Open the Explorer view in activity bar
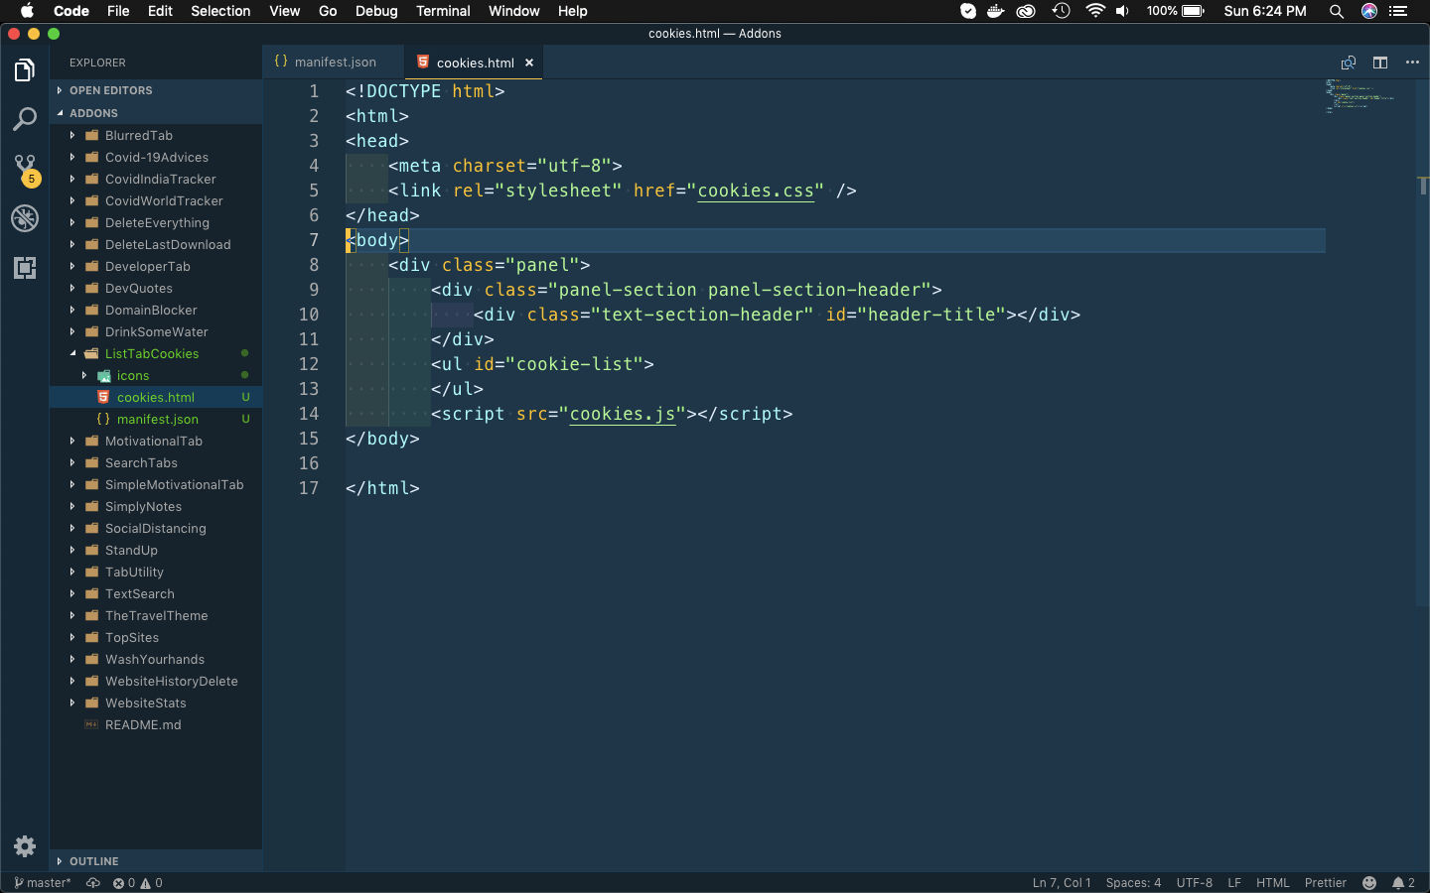1430x893 pixels. pyautogui.click(x=25, y=70)
